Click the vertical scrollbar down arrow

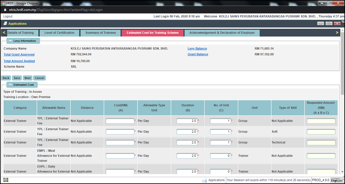[342, 172]
